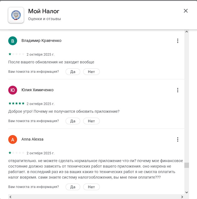The height and width of the screenshot is (199, 197).
Task: Click Владимир Кравченко's avatar icon
Action: point(13,41)
